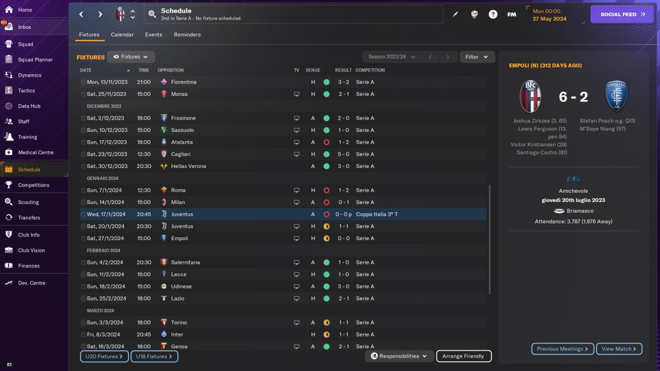This screenshot has width=660, height=371.
Task: Toggle reminder check for Fiorentina fixture
Action: tap(83, 82)
